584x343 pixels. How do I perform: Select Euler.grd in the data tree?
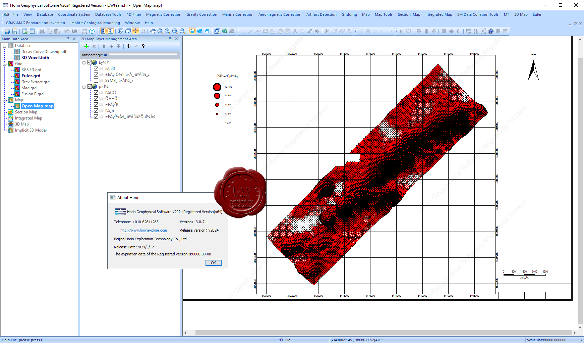[x=31, y=76]
